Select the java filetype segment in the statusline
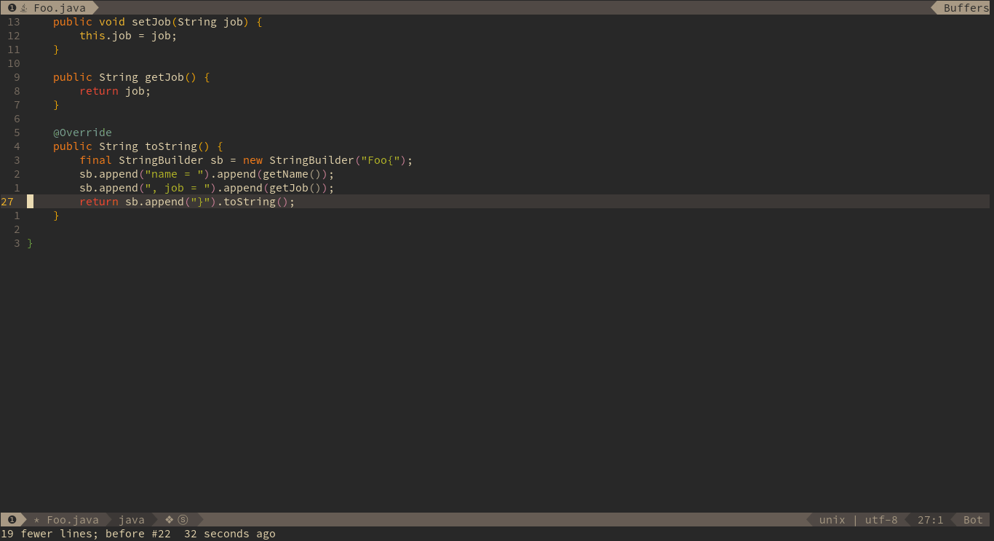This screenshot has width=994, height=541. click(x=131, y=519)
